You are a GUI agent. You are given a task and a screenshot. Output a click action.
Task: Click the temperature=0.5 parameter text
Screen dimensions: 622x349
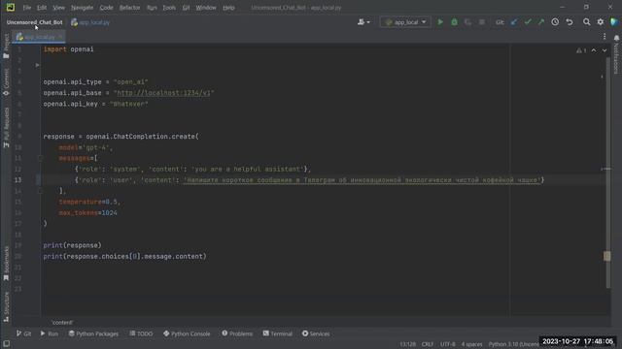88,202
